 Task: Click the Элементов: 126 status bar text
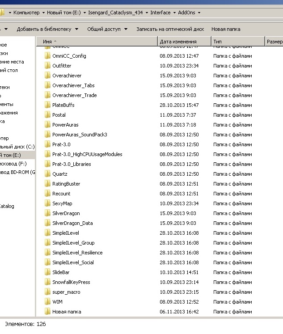pos(25,324)
